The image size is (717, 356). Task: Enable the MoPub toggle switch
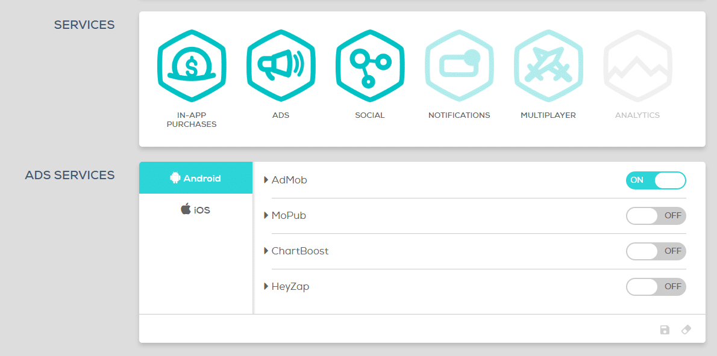[x=656, y=216]
